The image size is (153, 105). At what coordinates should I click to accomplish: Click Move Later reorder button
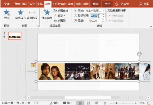pyautogui.click(x=116, y=21)
